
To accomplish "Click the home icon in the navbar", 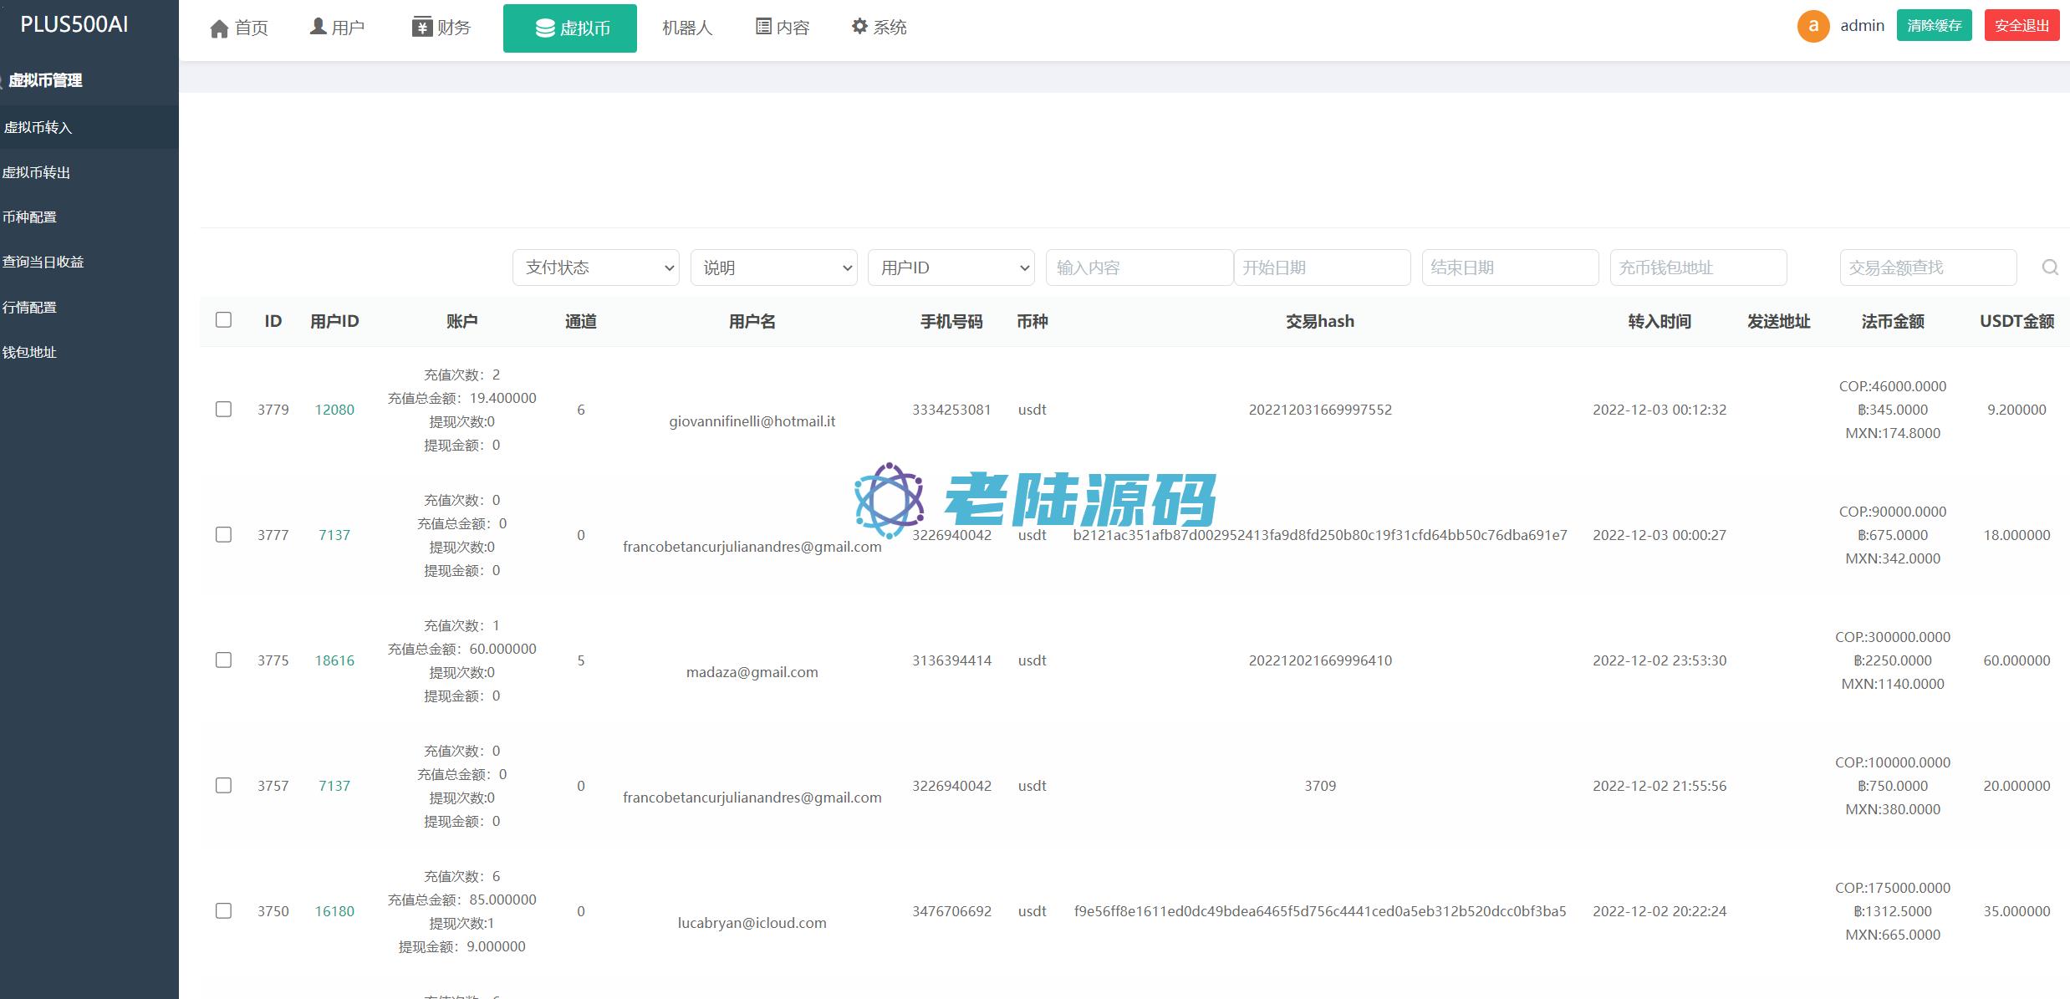I will [219, 29].
